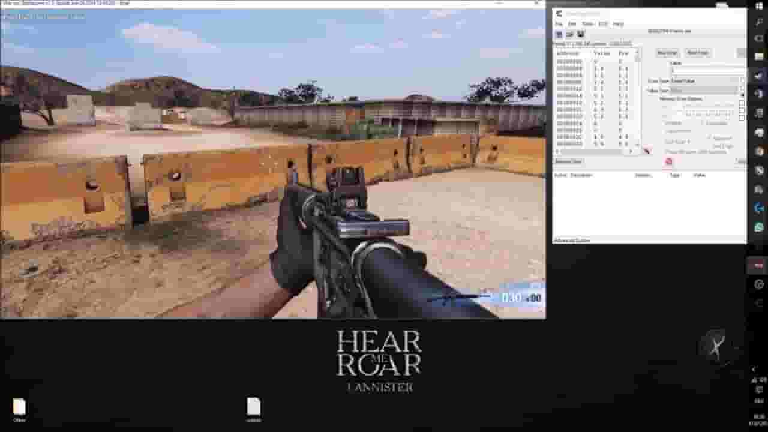768x432 pixels.
Task: Open Windows search from the taskbar
Action: pyautogui.click(x=759, y=22)
